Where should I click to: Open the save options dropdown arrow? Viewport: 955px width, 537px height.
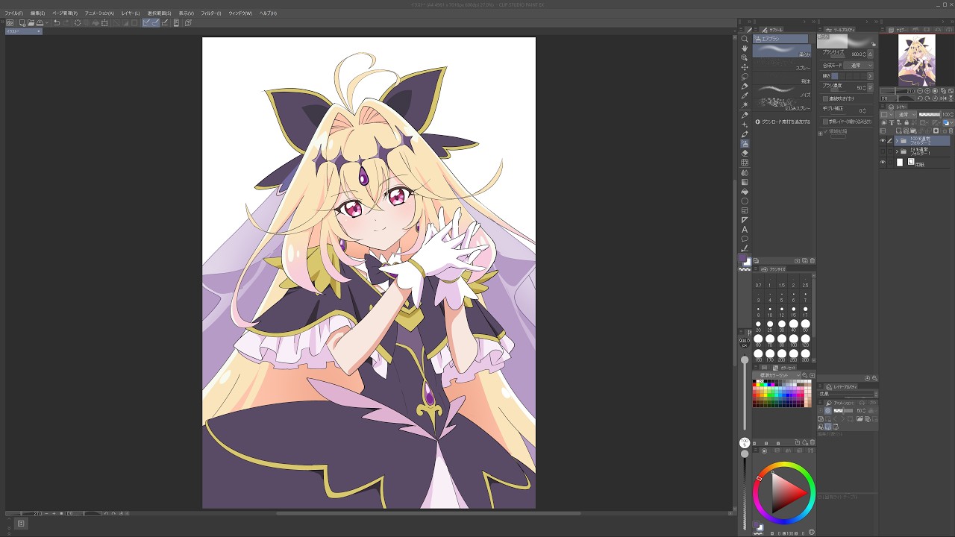pos(46,23)
